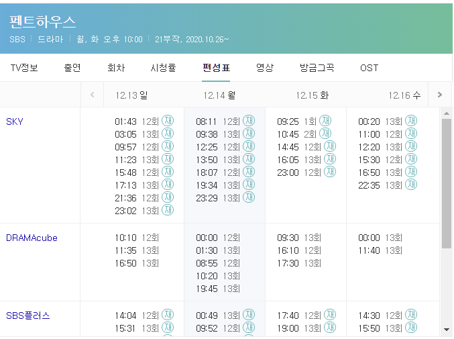Click DRAMAcube 01:30 13회 entry
The width and height of the screenshot is (454, 339).
(x=218, y=250)
